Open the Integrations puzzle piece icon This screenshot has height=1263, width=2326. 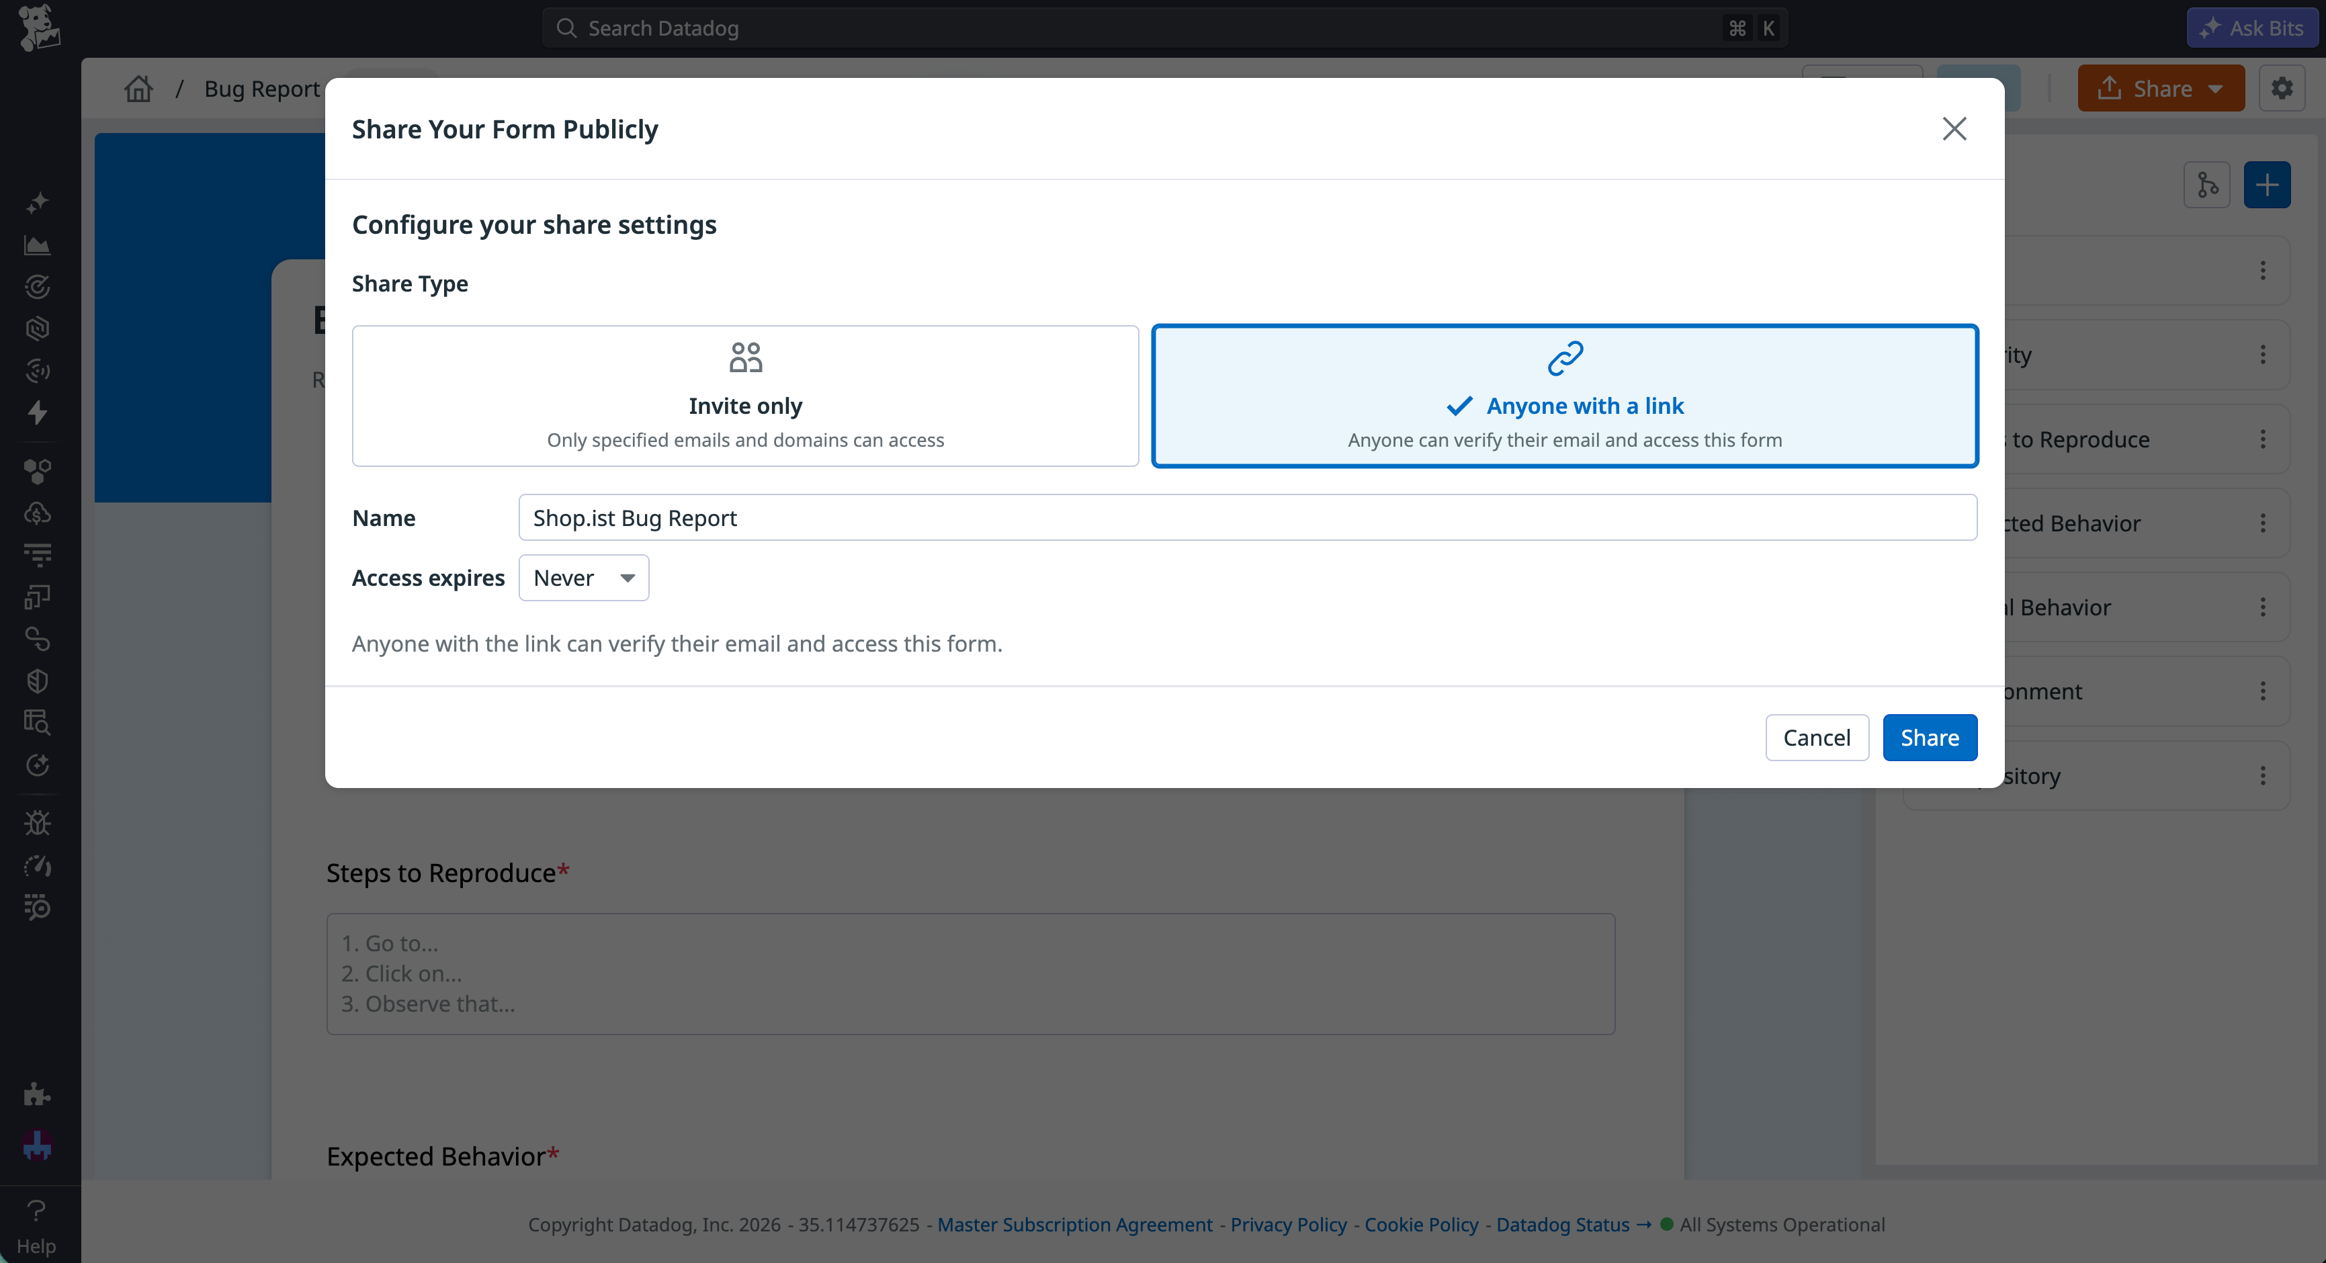coord(37,1094)
